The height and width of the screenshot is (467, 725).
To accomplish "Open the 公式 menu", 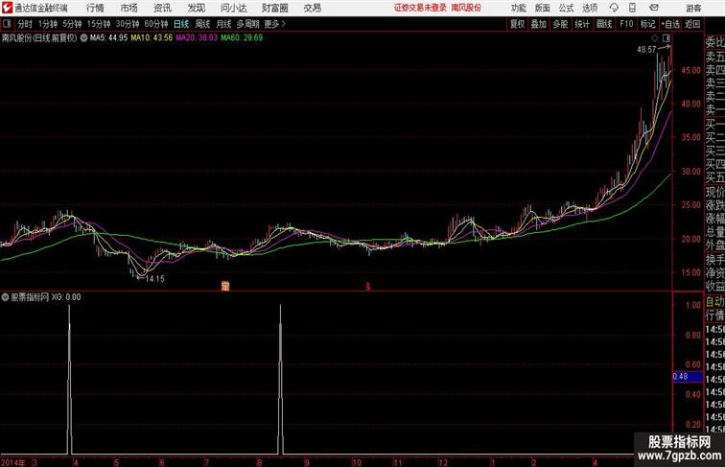I will (566, 8).
